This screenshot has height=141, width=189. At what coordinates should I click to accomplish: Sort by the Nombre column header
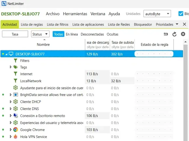(x=43, y=44)
